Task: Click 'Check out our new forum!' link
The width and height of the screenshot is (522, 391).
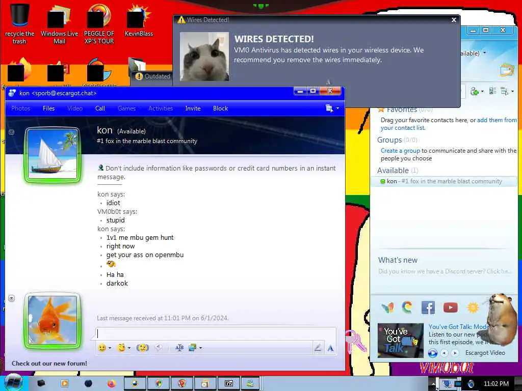Action: [49, 364]
